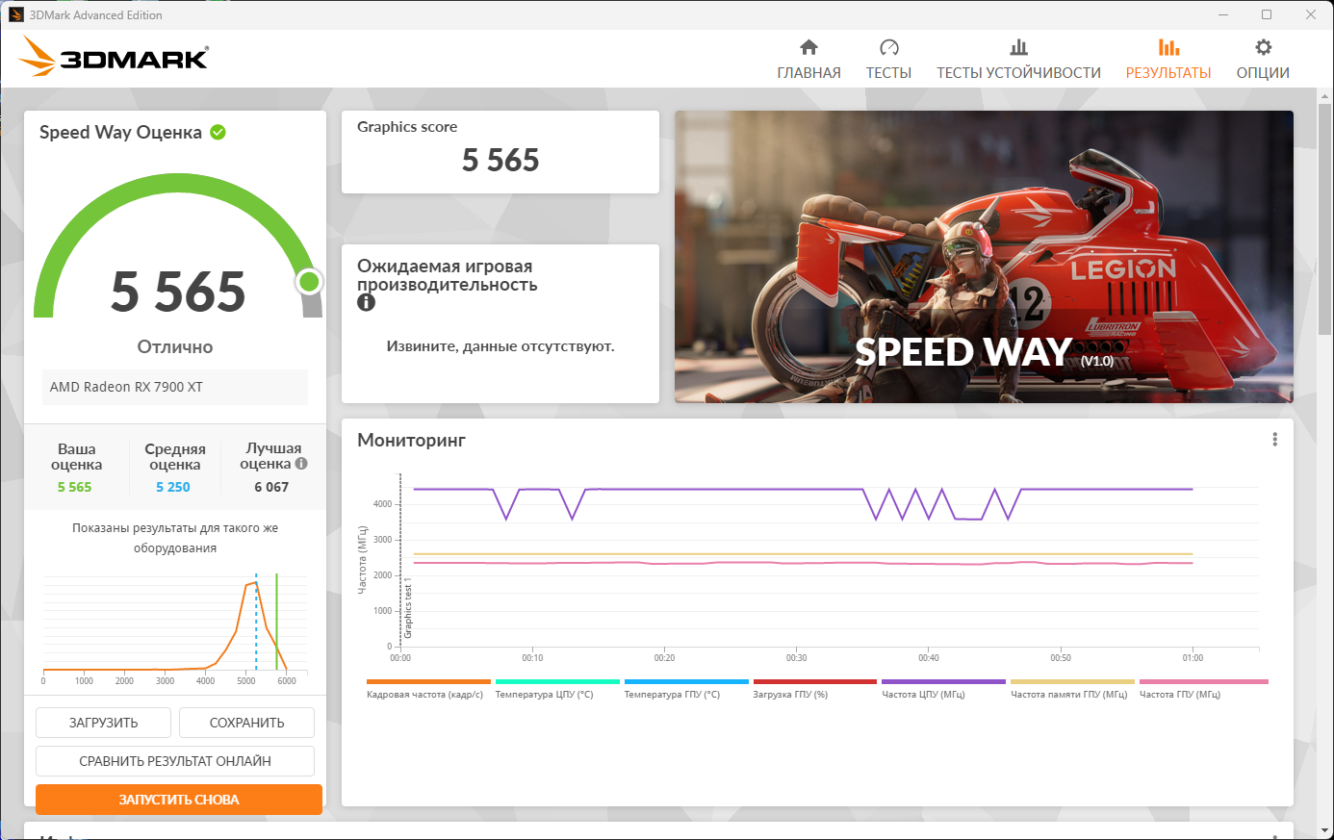Click the 3DMark app icon in the title bar
Screen dimensions: 1334x840
coord(16,14)
